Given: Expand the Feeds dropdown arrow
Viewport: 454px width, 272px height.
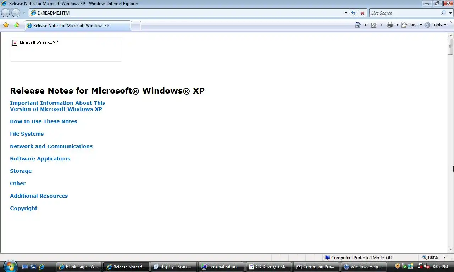Looking at the screenshot, I should coord(381,25).
